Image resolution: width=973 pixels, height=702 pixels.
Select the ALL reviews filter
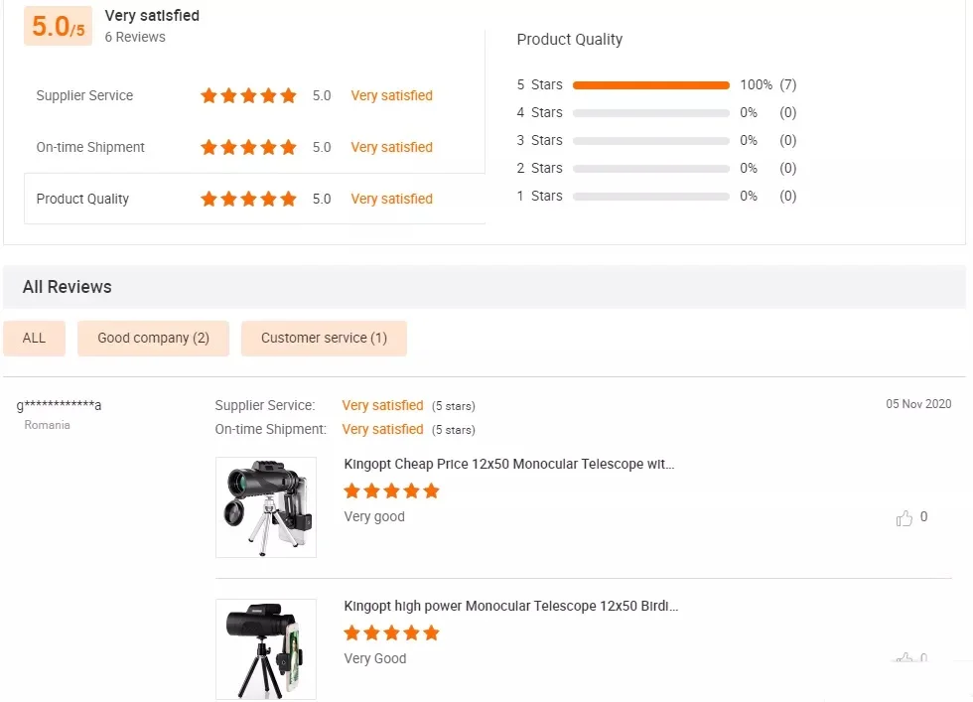tap(34, 339)
